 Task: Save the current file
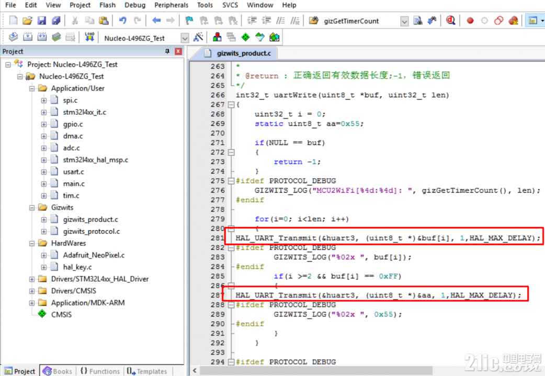click(42, 20)
